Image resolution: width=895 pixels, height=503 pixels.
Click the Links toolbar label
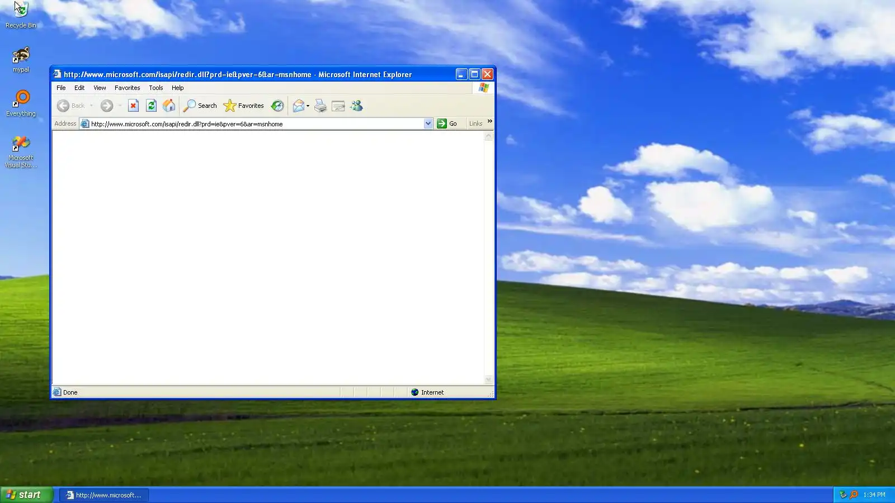point(475,124)
